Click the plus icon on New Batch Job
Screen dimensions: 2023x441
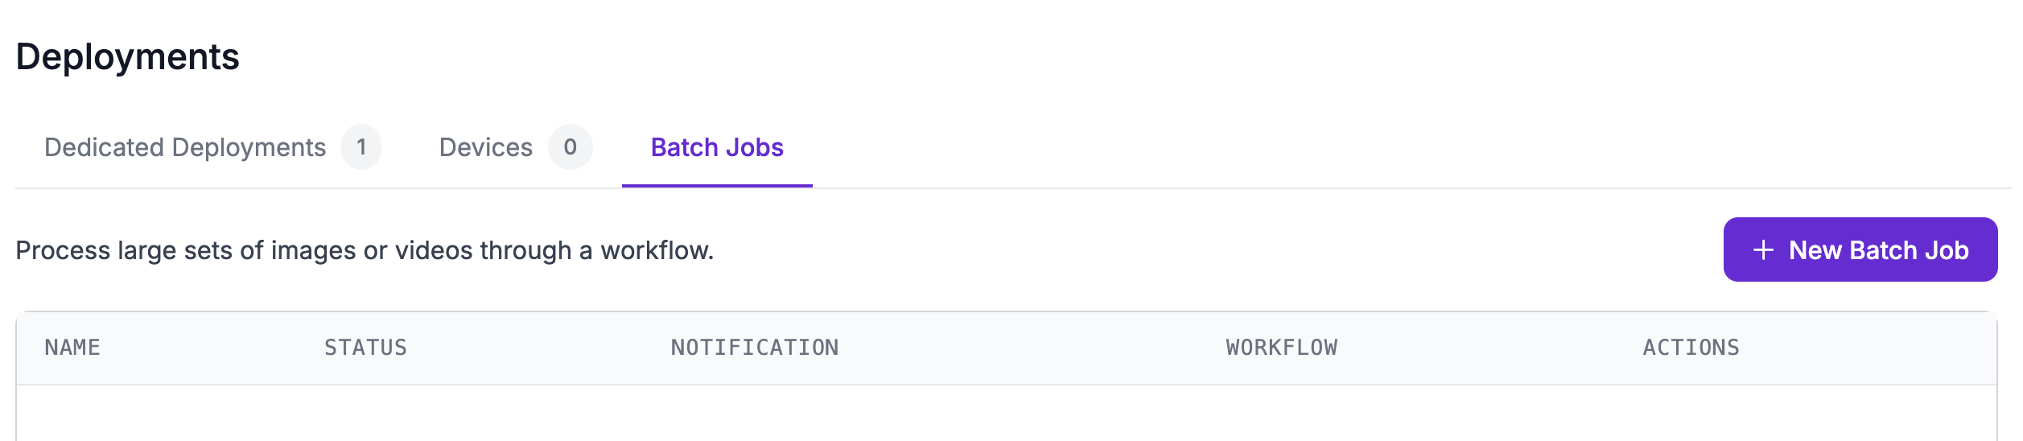pyautogui.click(x=1763, y=250)
